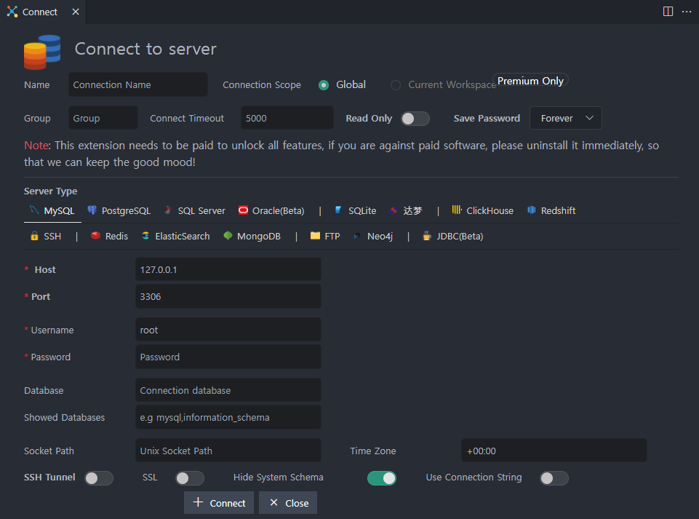Select the Oracle(Beta) server type
Screen dimensions: 699x519
click(271, 210)
